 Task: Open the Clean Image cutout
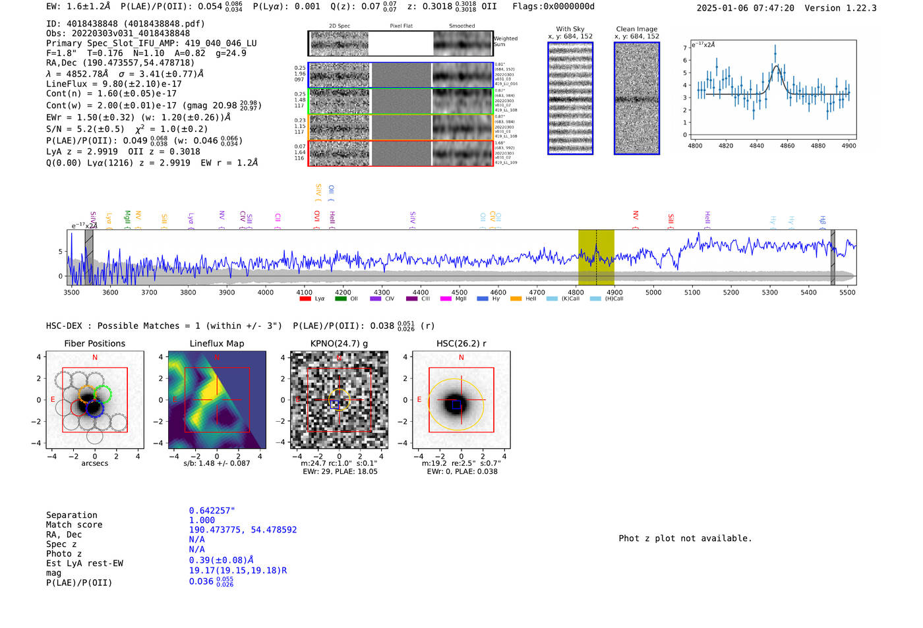coord(637,98)
